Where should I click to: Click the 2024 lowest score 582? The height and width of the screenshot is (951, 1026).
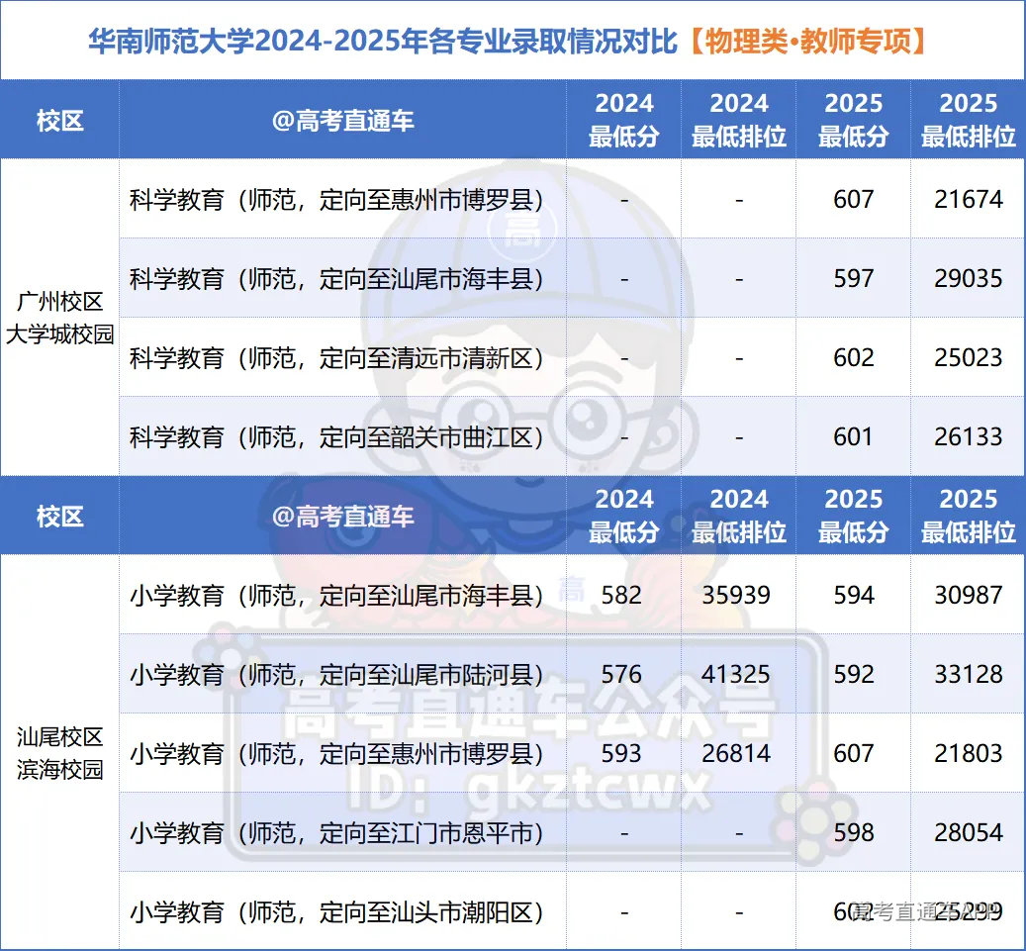tap(621, 595)
